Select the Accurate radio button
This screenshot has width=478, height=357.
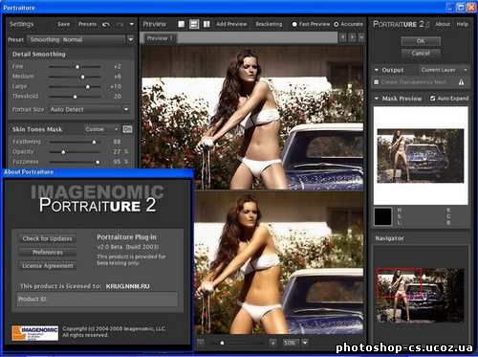tap(336, 24)
